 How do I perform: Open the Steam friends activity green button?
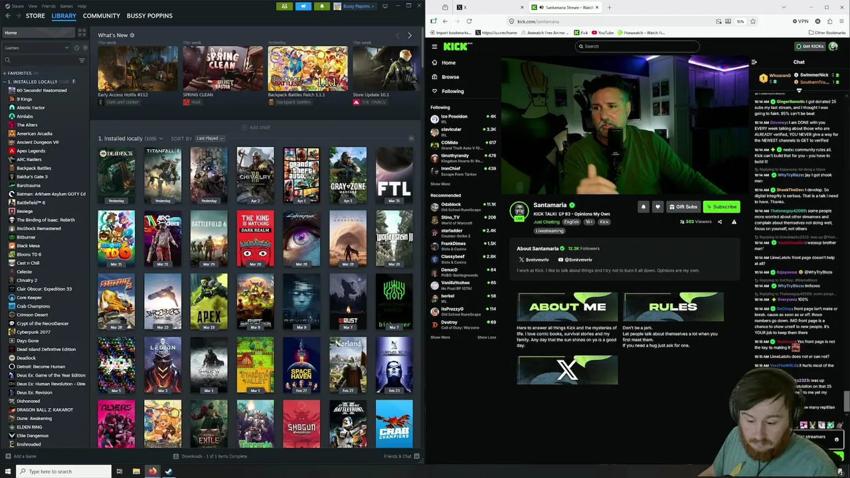point(285,6)
